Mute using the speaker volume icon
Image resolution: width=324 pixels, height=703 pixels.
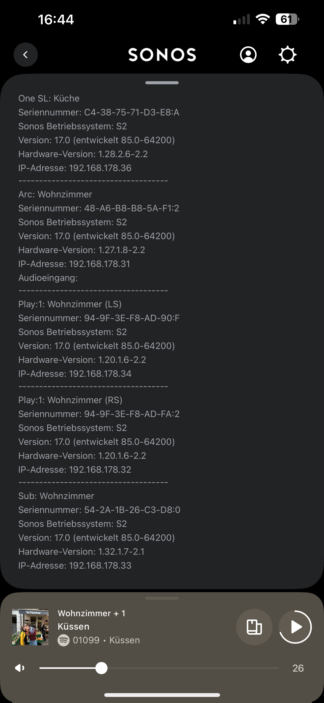pyautogui.click(x=20, y=668)
